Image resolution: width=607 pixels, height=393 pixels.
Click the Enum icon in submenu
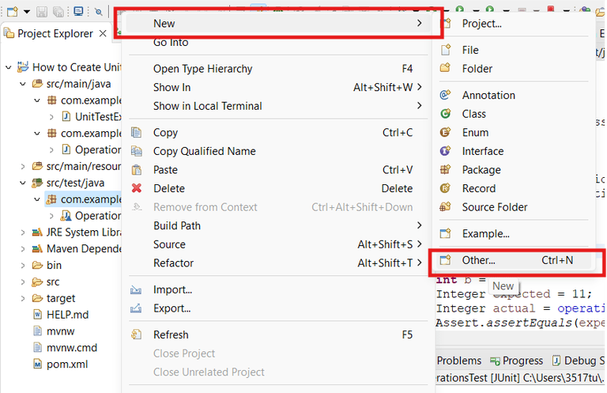tap(445, 132)
